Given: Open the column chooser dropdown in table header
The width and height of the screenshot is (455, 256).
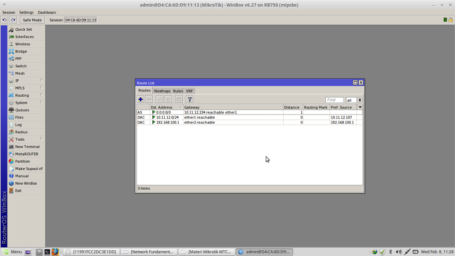Looking at the screenshot, I should pyautogui.click(x=360, y=107).
